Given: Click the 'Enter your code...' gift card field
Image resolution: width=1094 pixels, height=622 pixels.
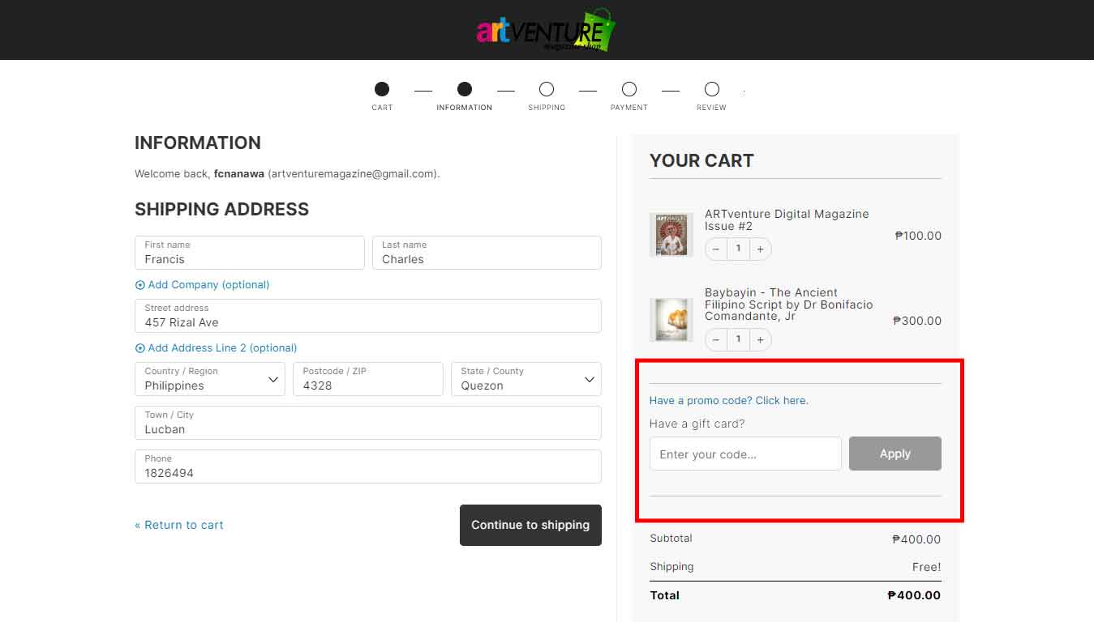Looking at the screenshot, I should click(x=745, y=454).
